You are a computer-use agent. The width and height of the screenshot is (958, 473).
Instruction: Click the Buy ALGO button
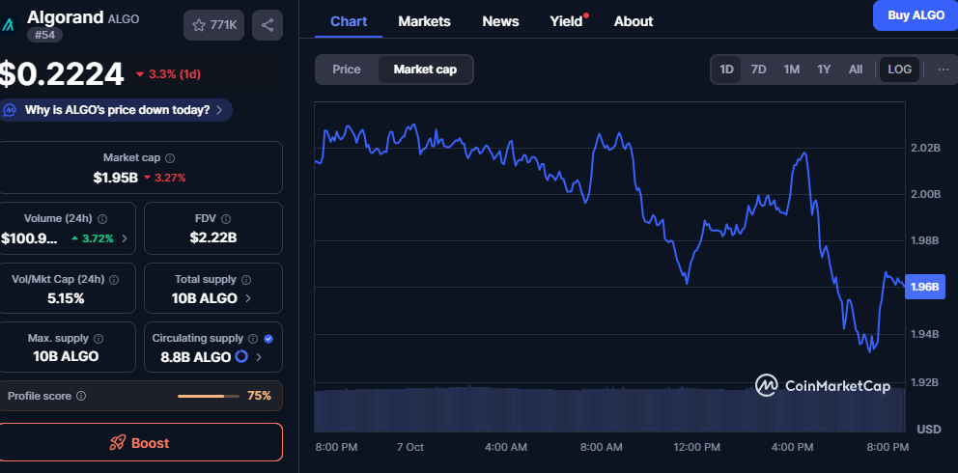click(915, 16)
